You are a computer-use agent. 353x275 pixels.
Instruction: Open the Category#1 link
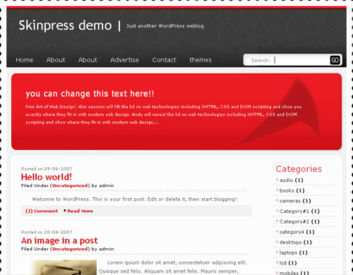pos(294,212)
